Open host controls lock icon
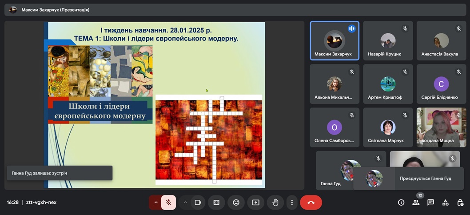Screen dimensions: 470x215 [x=460, y=203]
